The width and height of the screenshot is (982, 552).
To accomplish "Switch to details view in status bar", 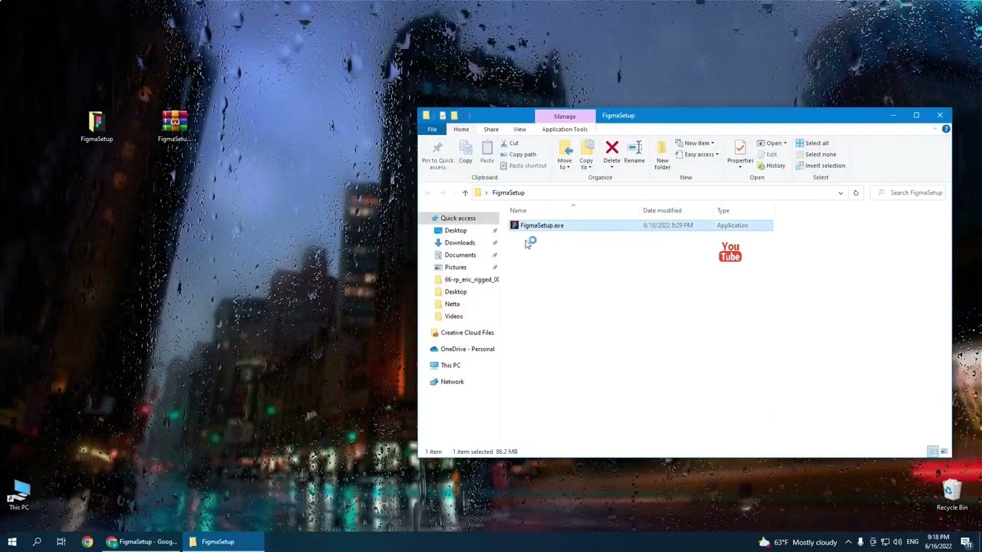I will click(x=933, y=452).
